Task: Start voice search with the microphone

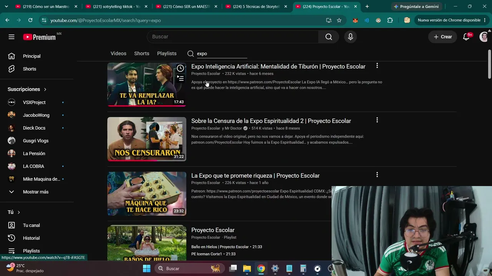Action: 350,37
